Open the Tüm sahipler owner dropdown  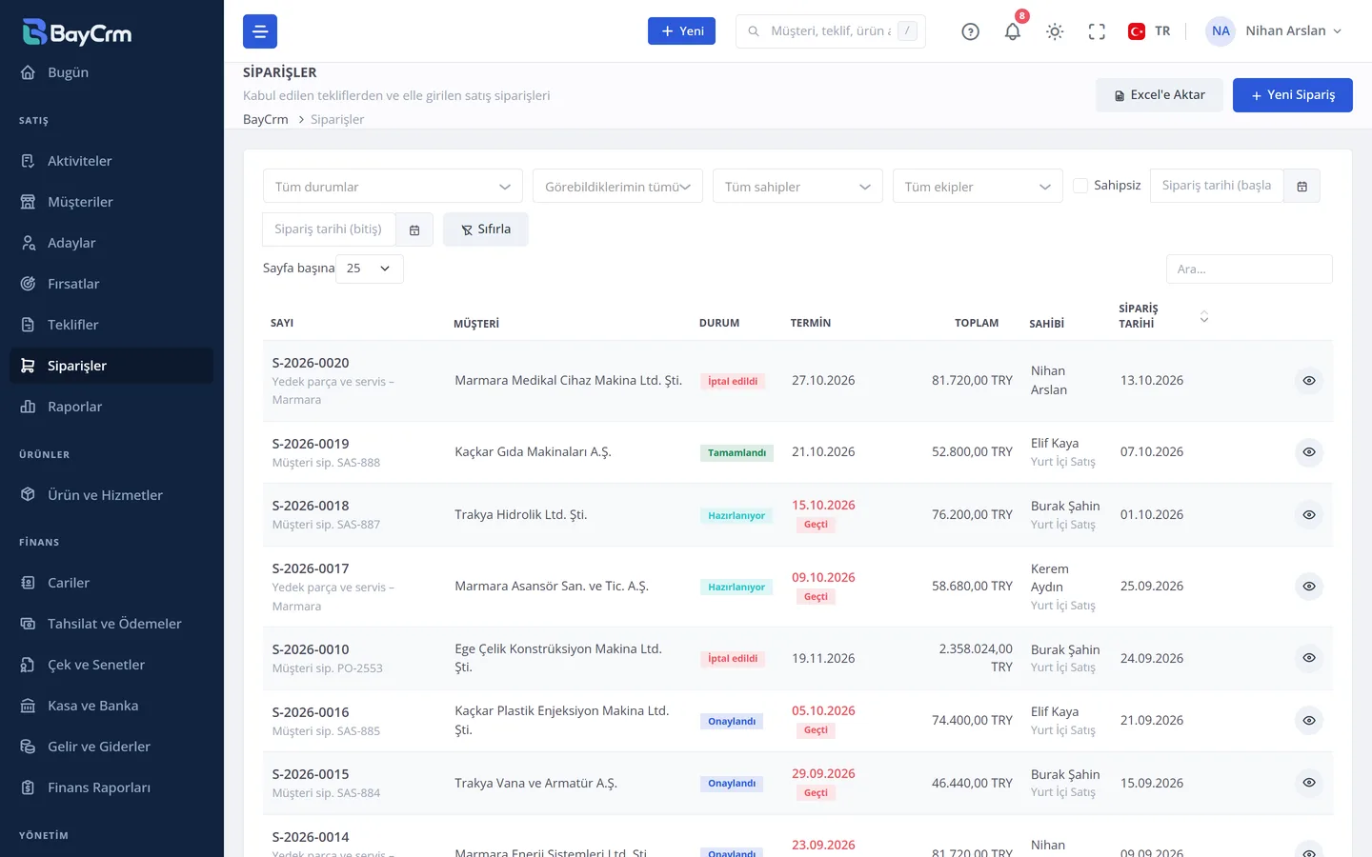point(797,187)
